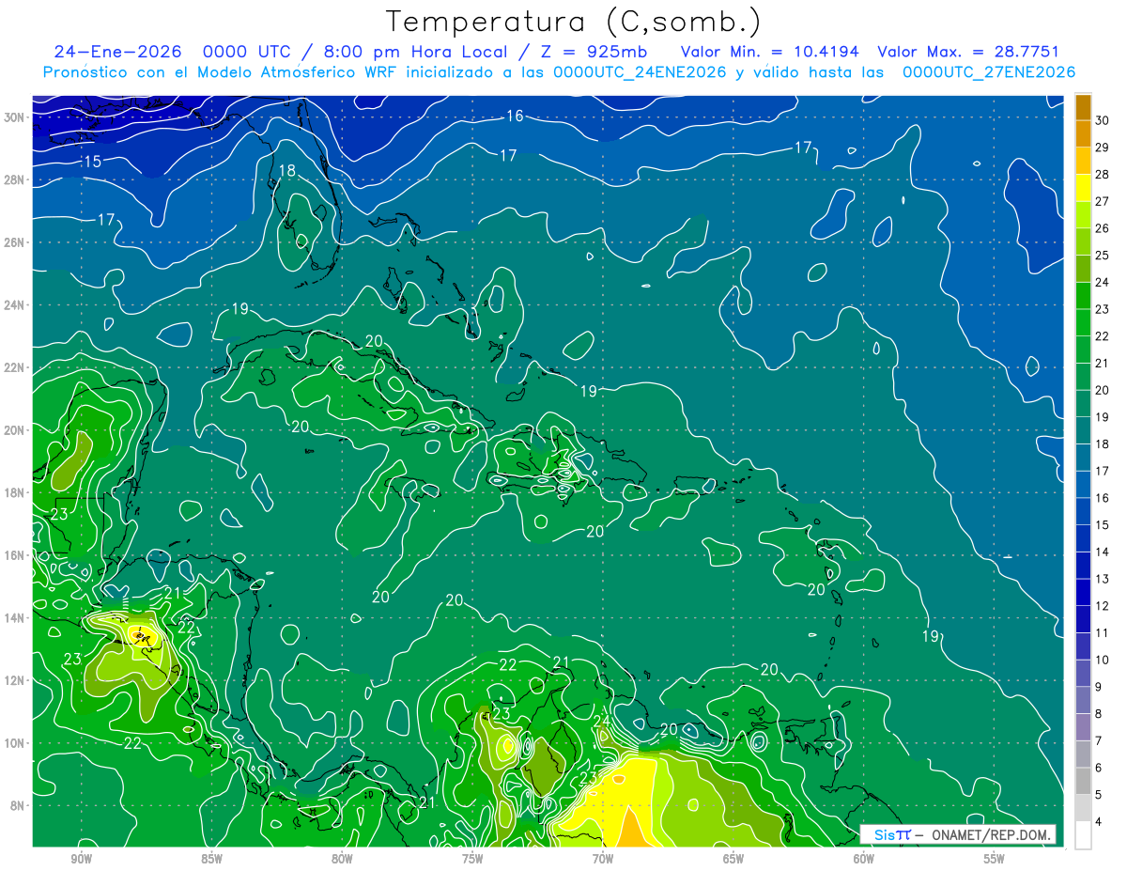Click the top orange-brown swatch above 30
The height and width of the screenshot is (871, 1127).
[1083, 106]
